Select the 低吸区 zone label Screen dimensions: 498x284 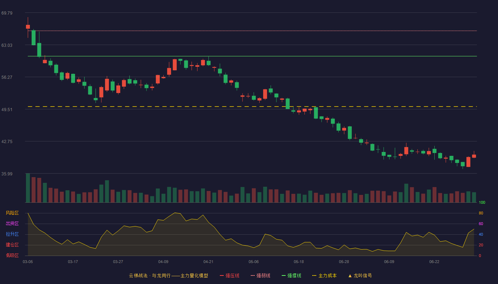(12, 255)
